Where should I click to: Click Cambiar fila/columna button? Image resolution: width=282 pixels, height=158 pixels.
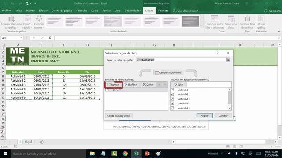(x=168, y=72)
